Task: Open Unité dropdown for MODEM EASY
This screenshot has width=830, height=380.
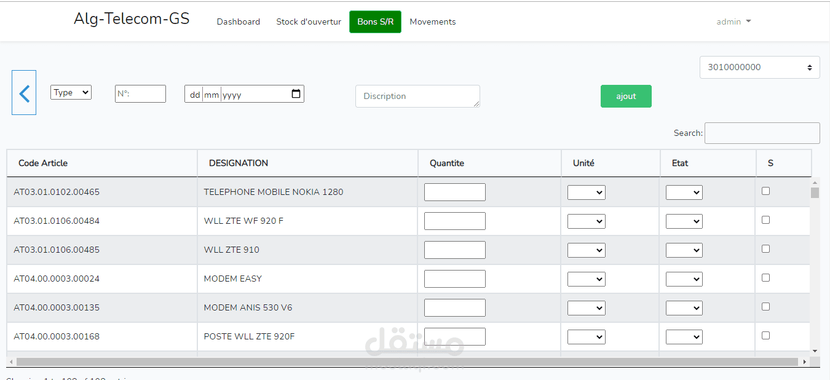Action: [587, 279]
